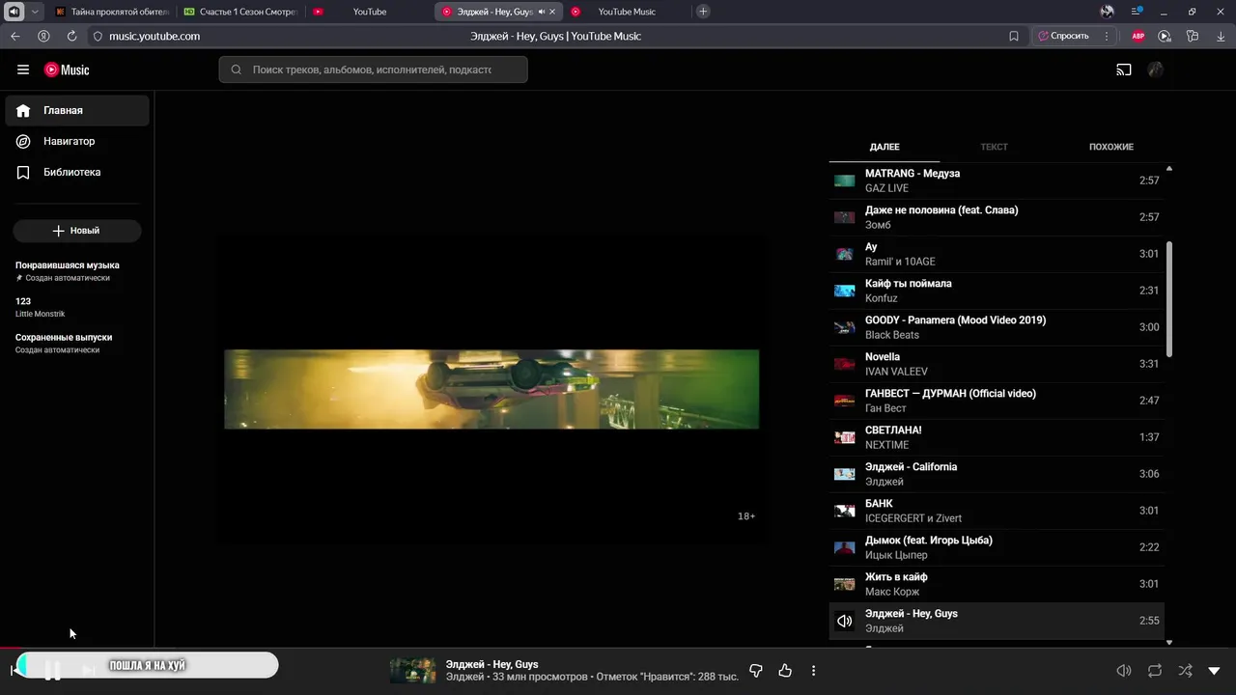Switch to the ПОХОЖИЕ tab
This screenshot has width=1236, height=695.
pyautogui.click(x=1111, y=147)
